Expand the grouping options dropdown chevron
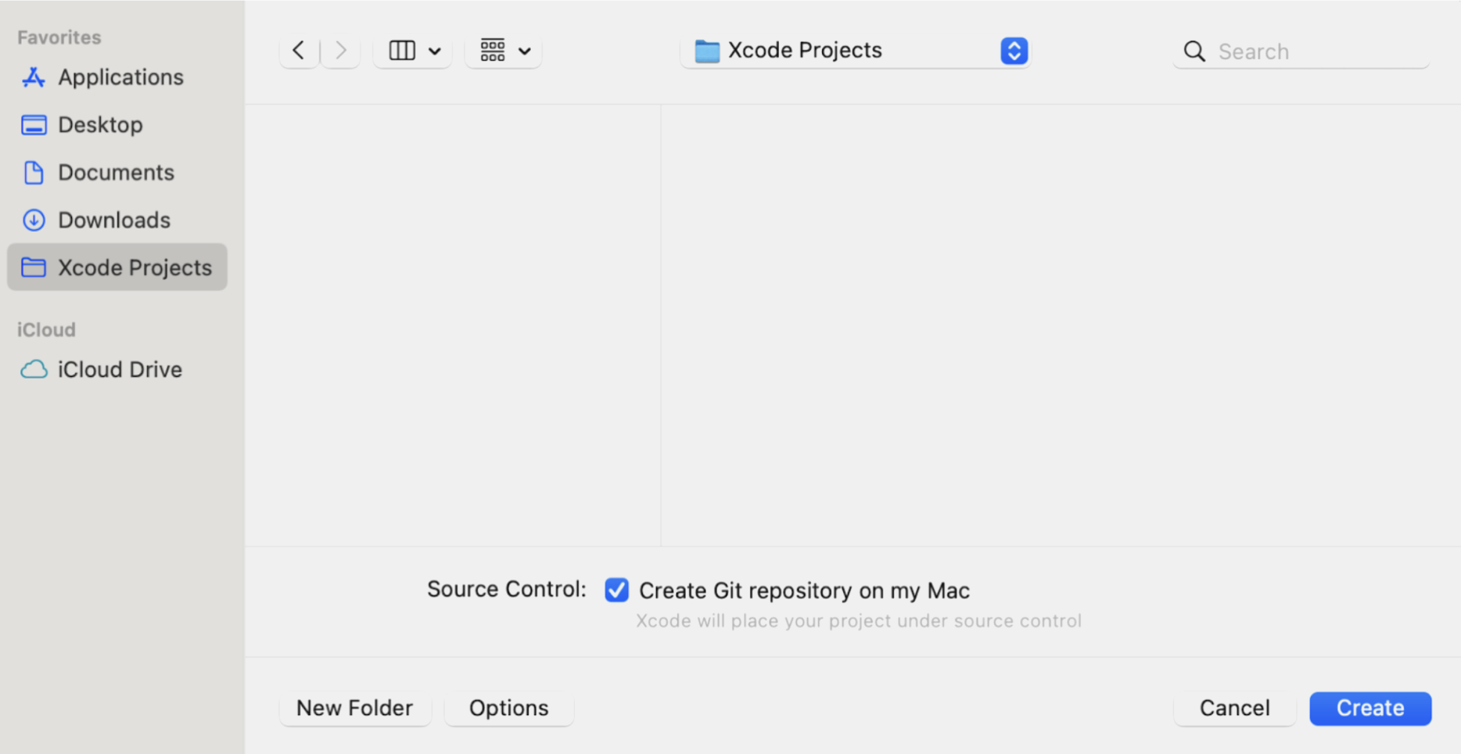 coord(525,52)
